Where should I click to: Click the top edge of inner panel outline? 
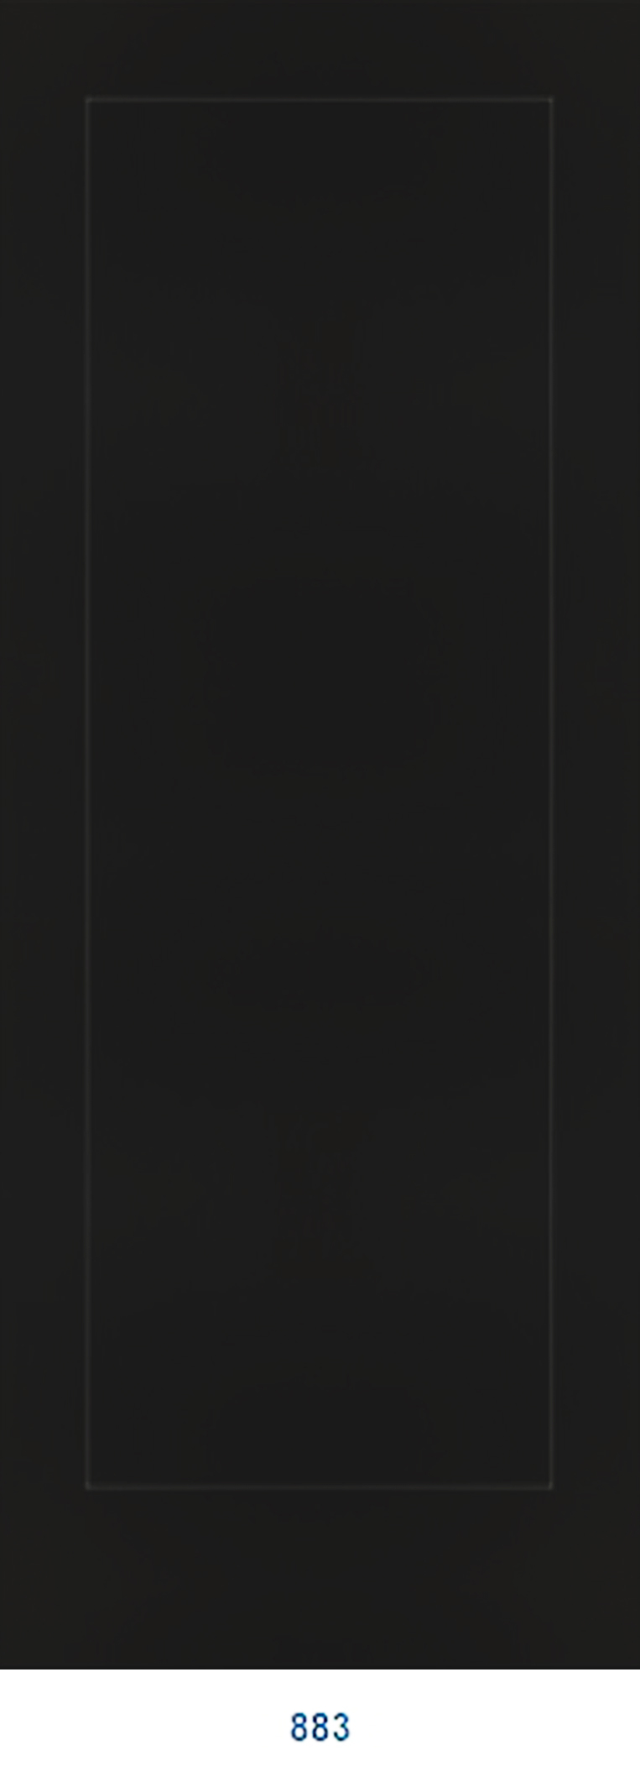click(x=319, y=100)
